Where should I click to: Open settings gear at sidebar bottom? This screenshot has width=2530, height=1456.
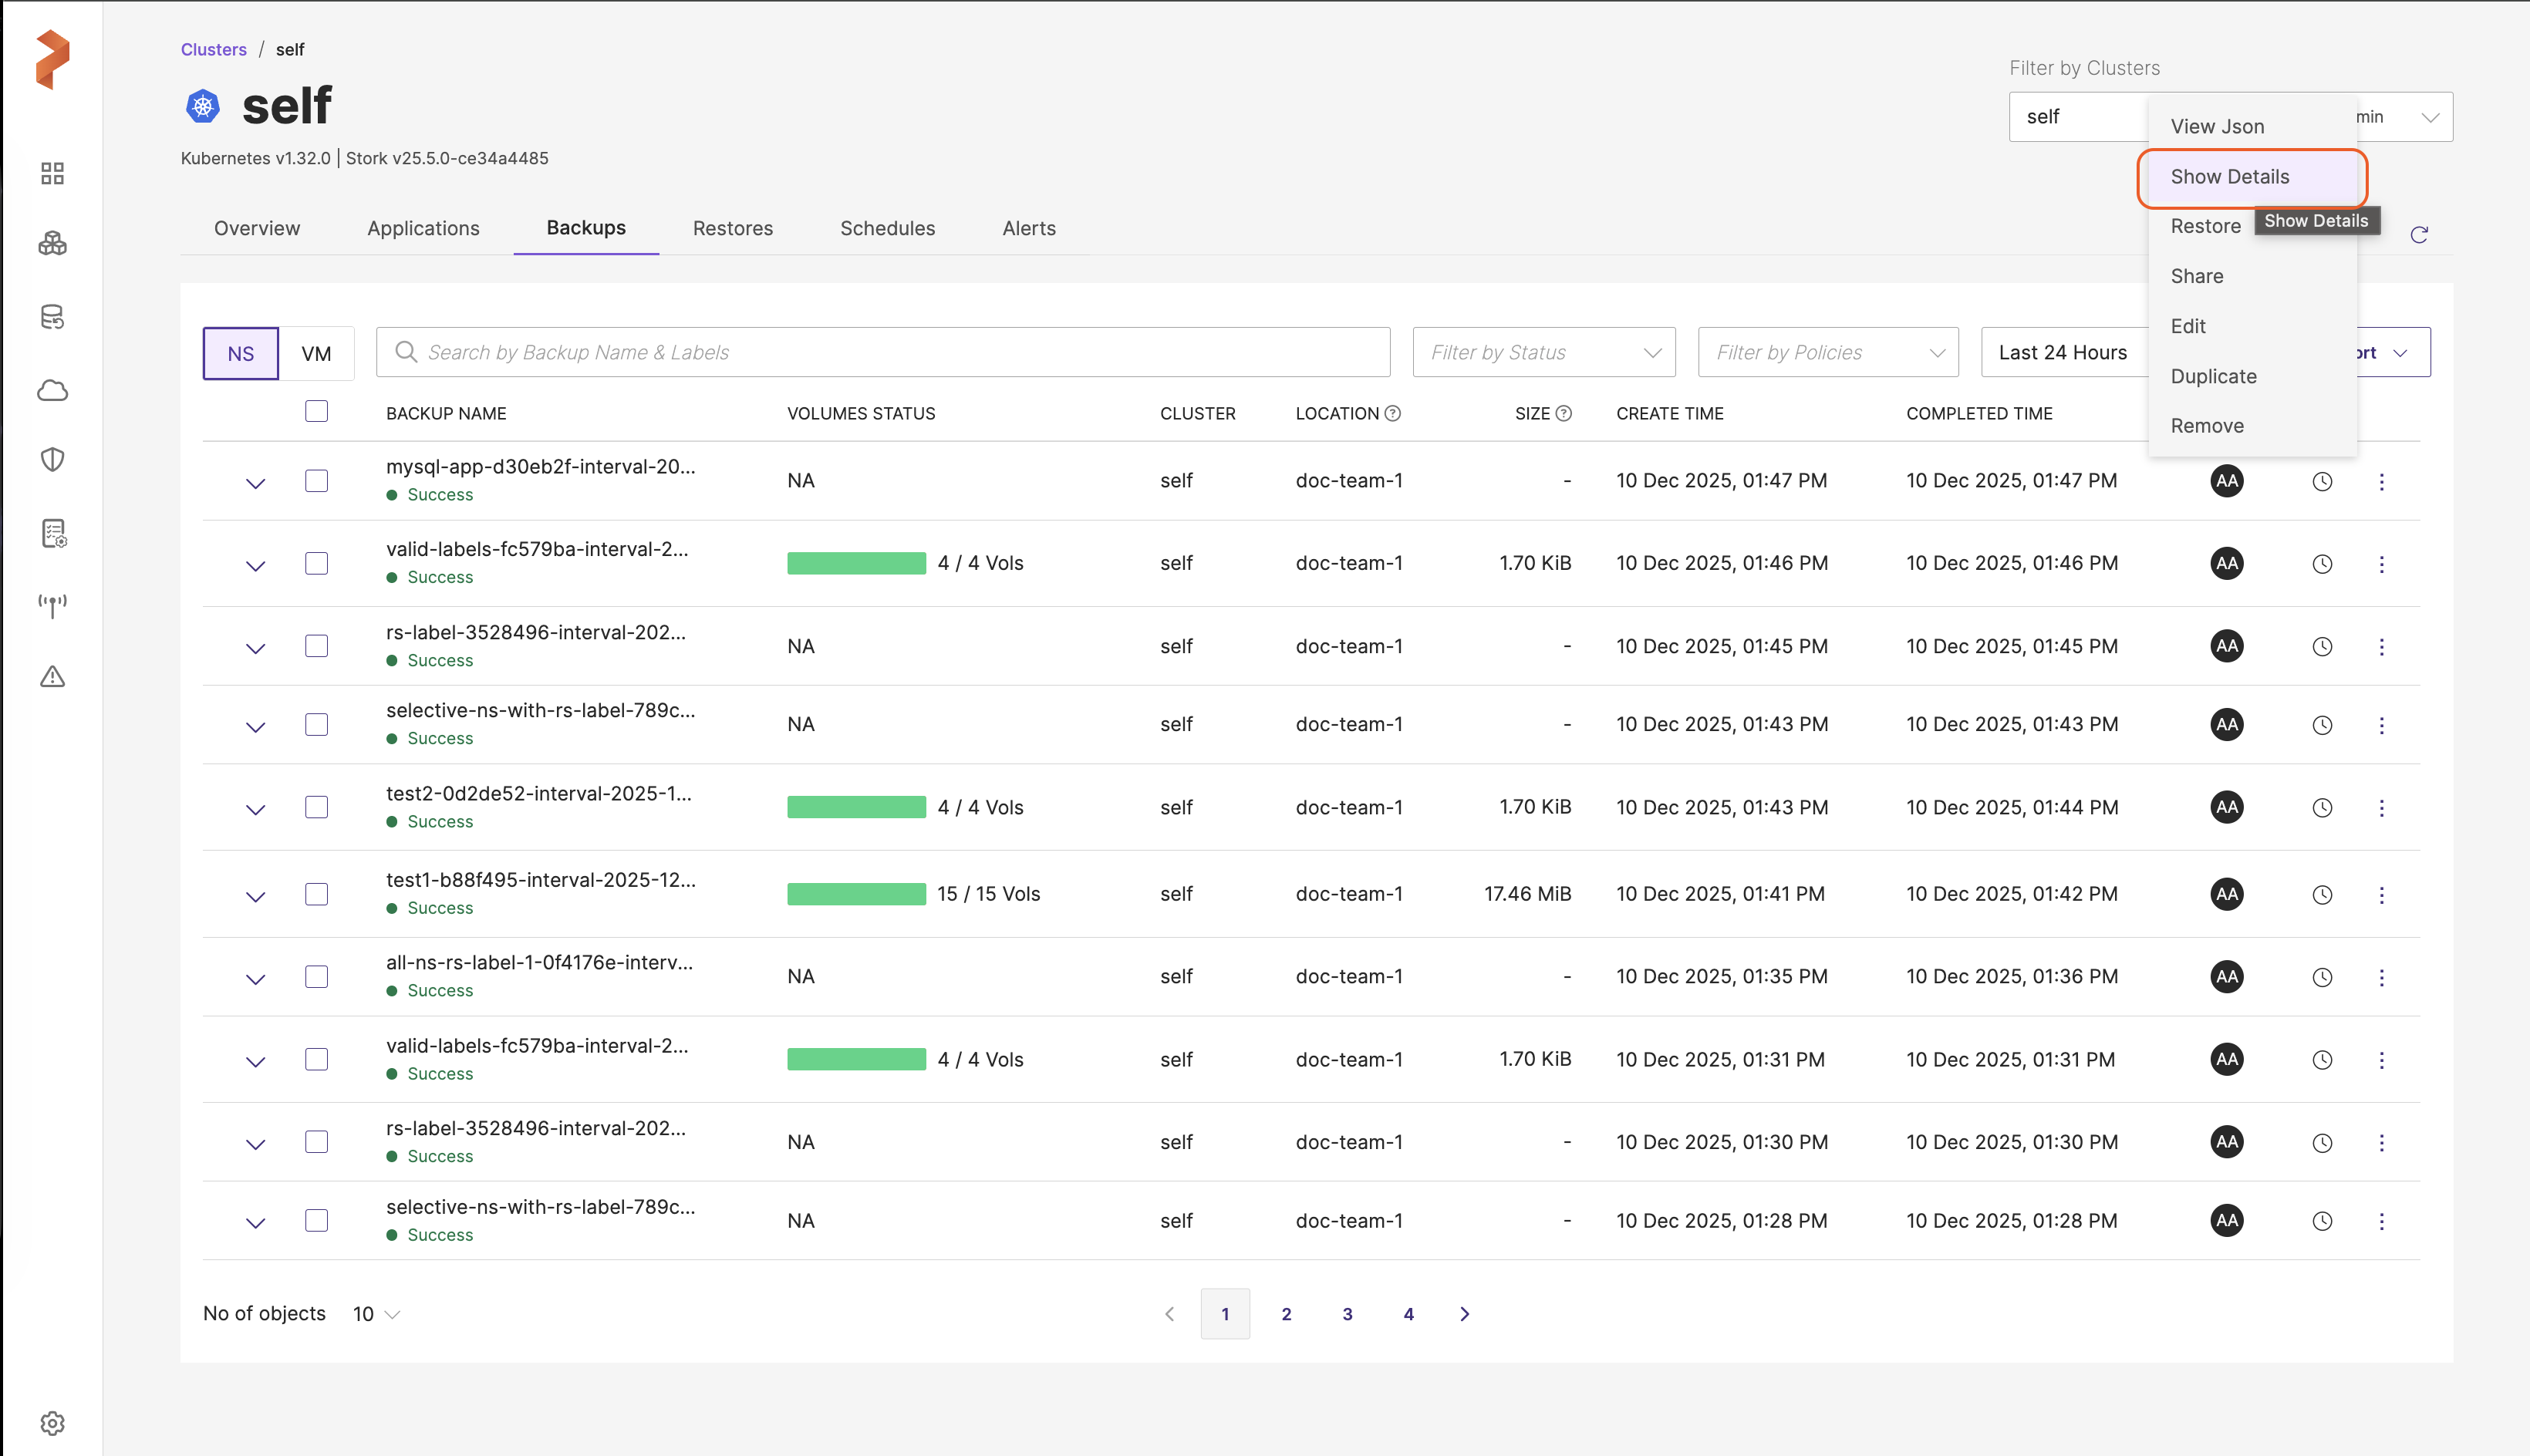[x=52, y=1422]
